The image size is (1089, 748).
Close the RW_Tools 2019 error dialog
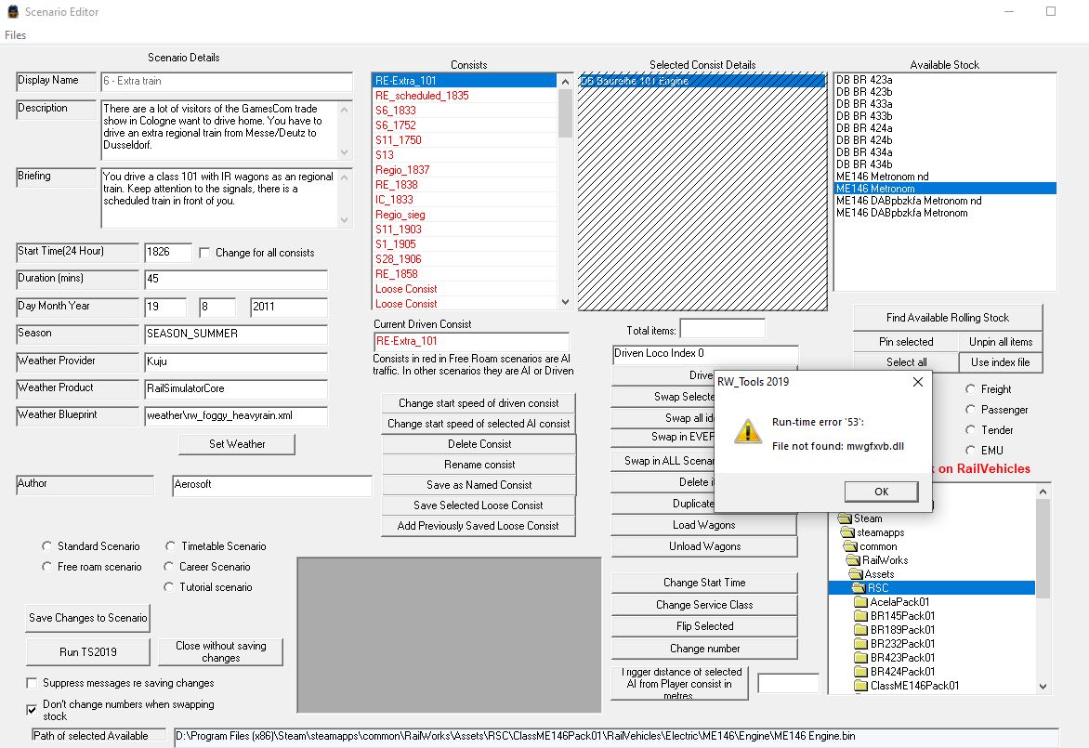click(x=917, y=381)
